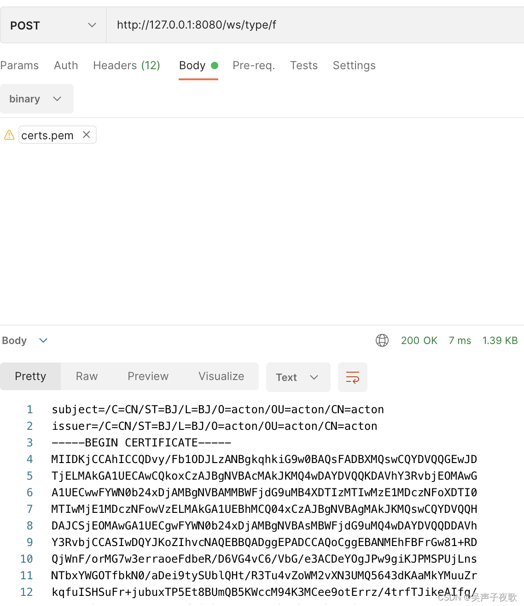Open the Text format dropdown
The height and width of the screenshot is (606, 524).
pos(298,377)
